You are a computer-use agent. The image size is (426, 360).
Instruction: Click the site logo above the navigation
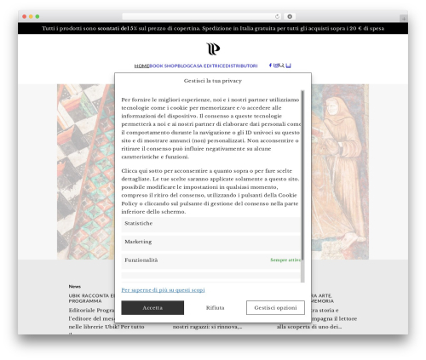coord(213,49)
